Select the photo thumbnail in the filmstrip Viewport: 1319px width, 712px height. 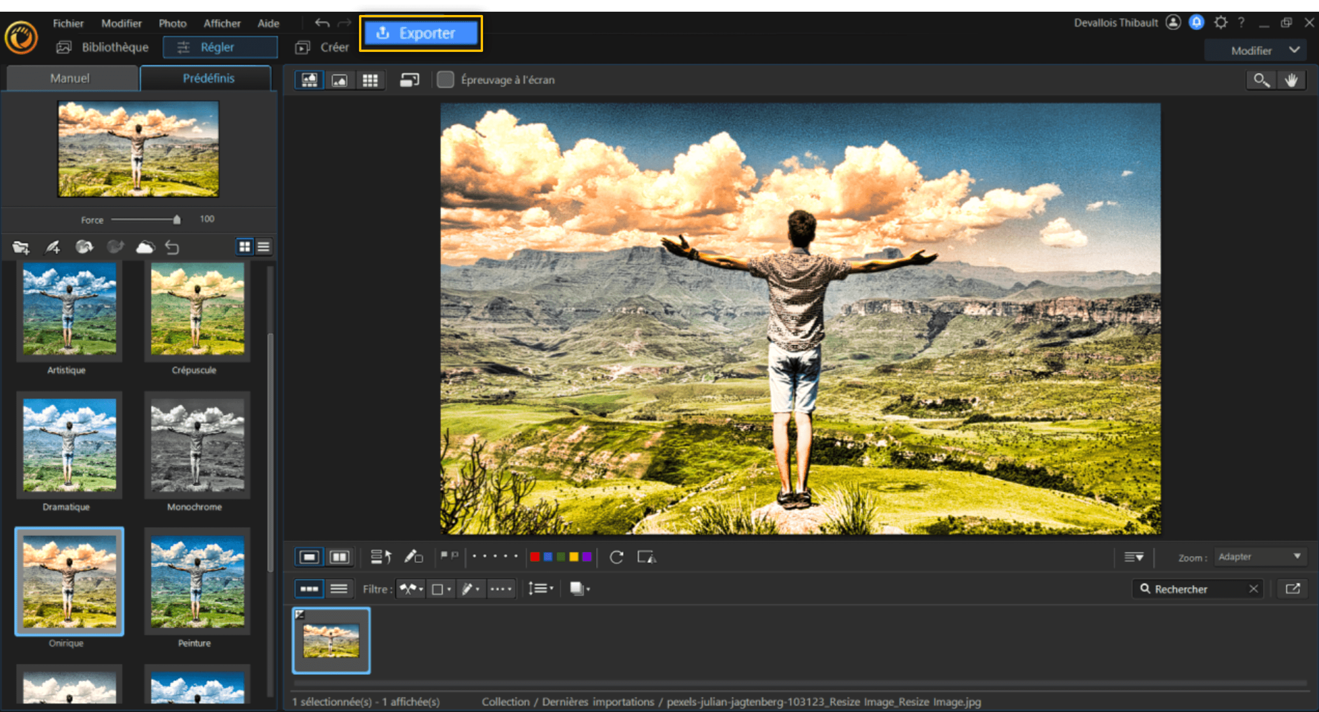[x=331, y=640]
